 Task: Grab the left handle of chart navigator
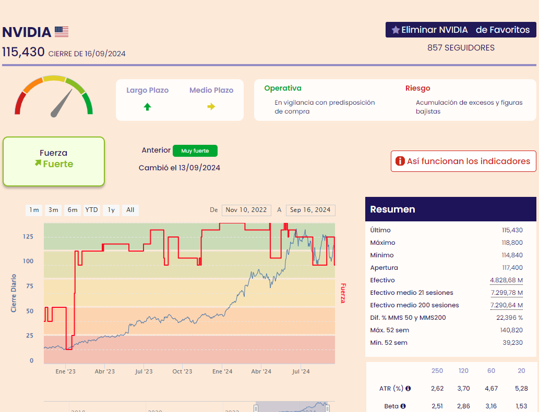tap(256, 408)
